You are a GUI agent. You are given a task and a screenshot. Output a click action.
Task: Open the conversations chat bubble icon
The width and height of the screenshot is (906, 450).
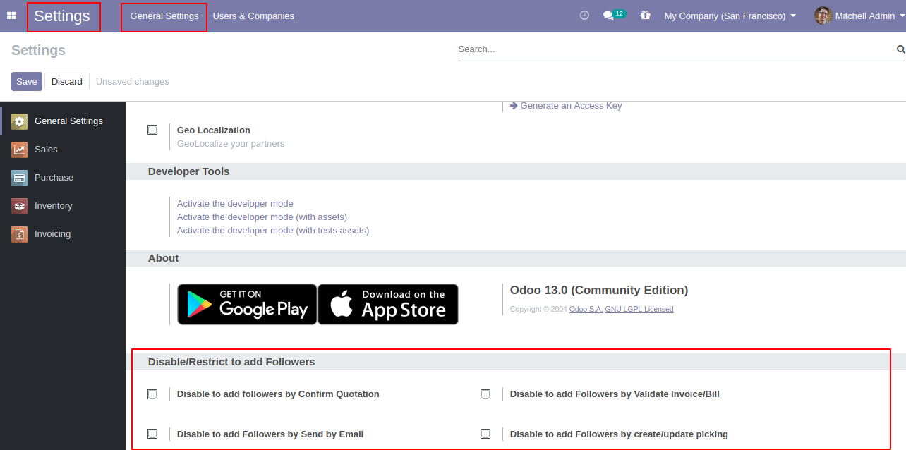coord(608,16)
